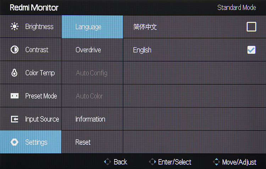This screenshot has width=266, height=169.
Task: Click the Input Source arrow icon
Action: coord(15,119)
